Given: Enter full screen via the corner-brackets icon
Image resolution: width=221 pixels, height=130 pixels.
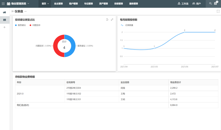Looking at the screenshot, I should [218, 11].
